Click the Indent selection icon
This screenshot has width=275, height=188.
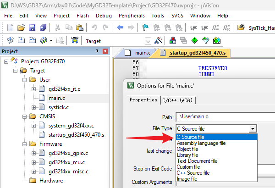pos(193,28)
